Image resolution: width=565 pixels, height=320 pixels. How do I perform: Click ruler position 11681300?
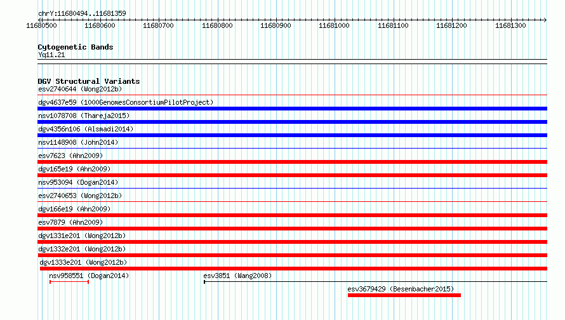[x=510, y=25]
